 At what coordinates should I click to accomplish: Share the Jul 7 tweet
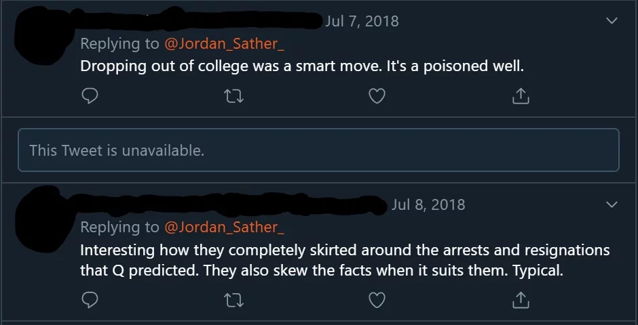(520, 97)
